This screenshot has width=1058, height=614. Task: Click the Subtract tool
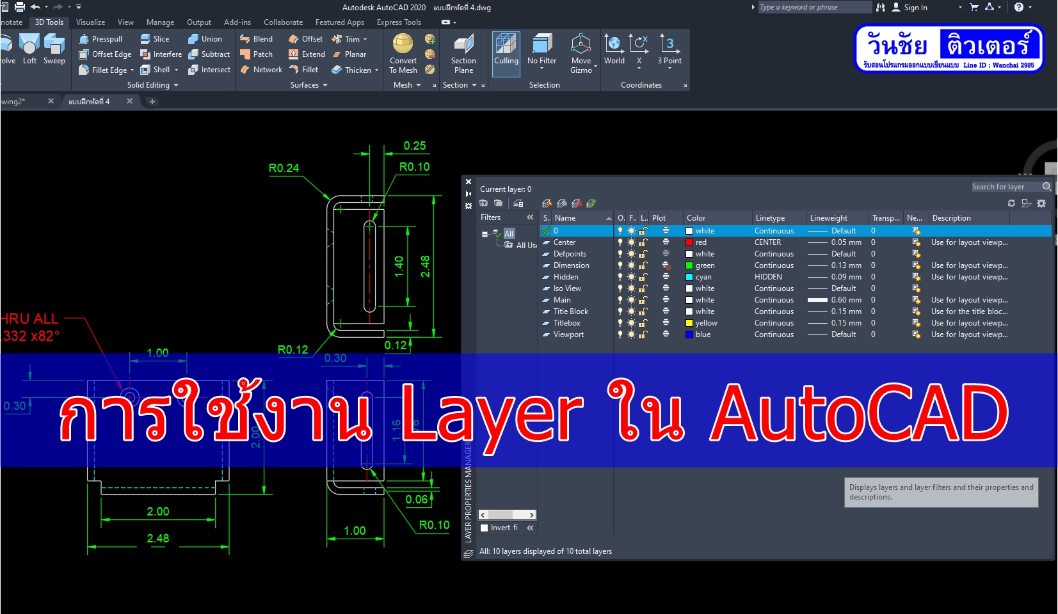click(x=209, y=54)
